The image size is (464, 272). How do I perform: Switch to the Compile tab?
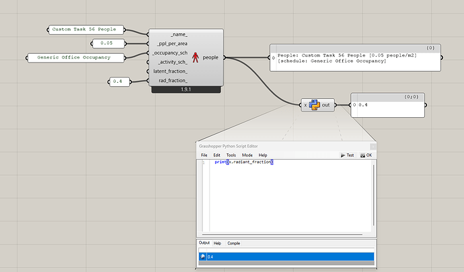233,243
